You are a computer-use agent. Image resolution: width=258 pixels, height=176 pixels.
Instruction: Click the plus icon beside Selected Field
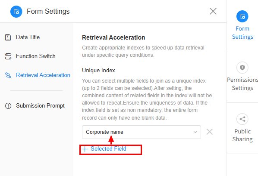tap(85, 149)
